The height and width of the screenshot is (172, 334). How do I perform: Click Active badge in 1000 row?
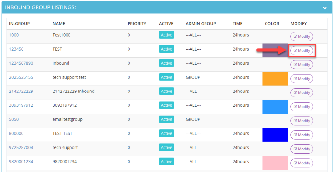(x=166, y=35)
